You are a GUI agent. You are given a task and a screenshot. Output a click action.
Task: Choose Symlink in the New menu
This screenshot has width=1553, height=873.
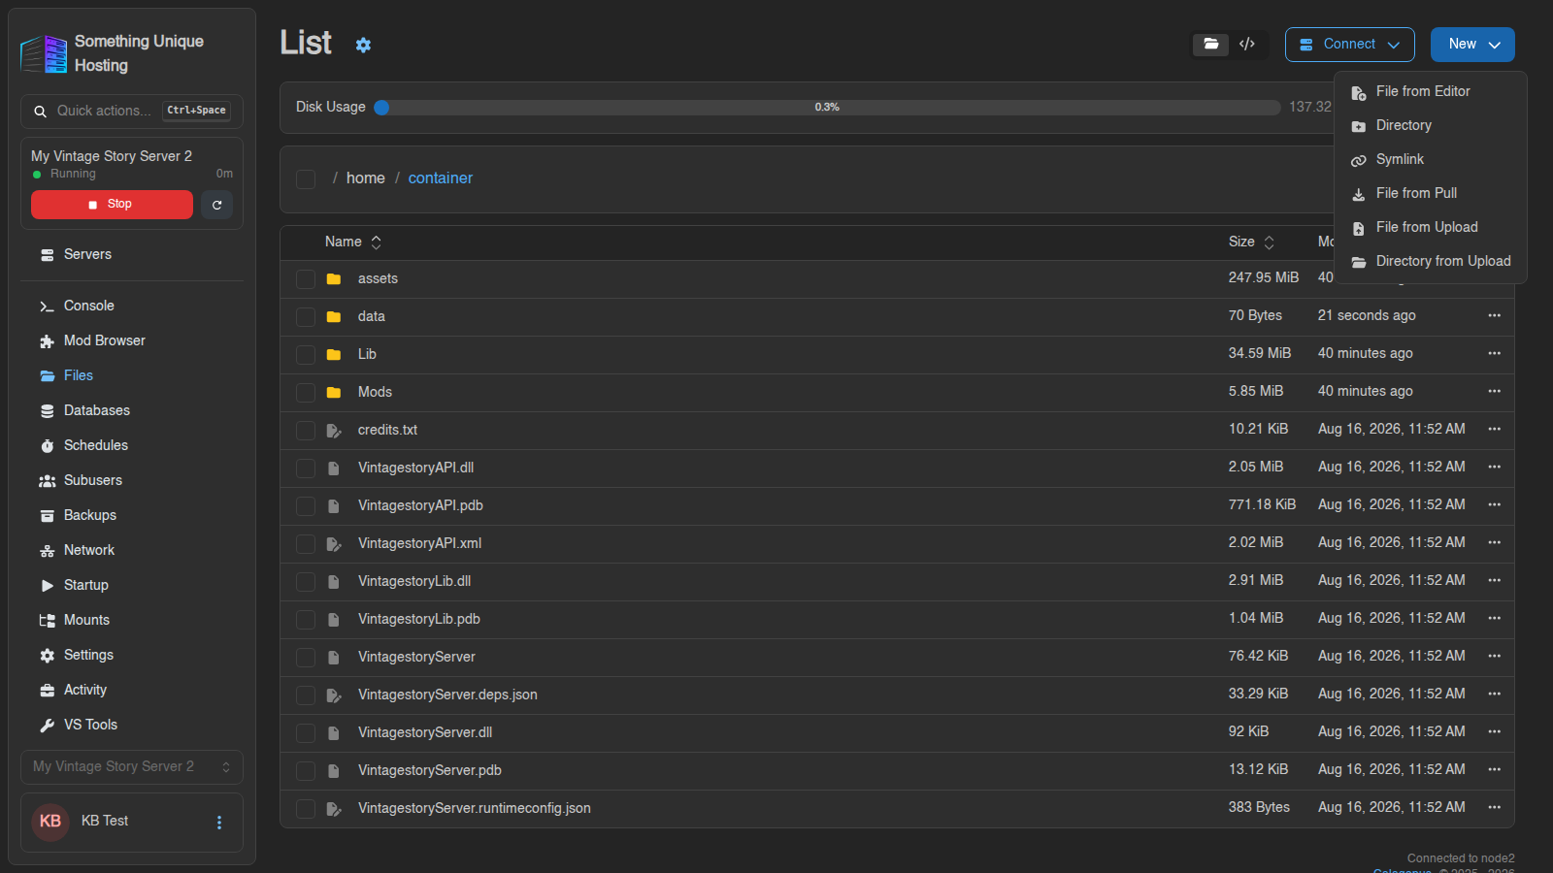point(1431,160)
